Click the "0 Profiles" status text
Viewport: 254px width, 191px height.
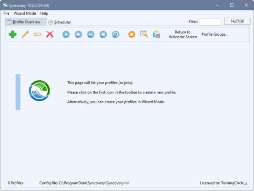[x=16, y=183]
